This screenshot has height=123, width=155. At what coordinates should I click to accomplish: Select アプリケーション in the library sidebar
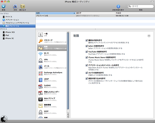point(18,20)
